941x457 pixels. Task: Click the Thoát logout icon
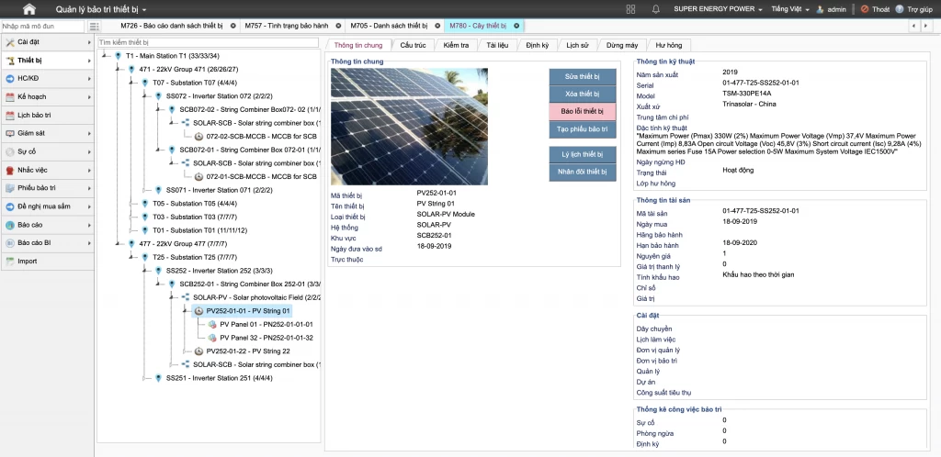tap(864, 9)
